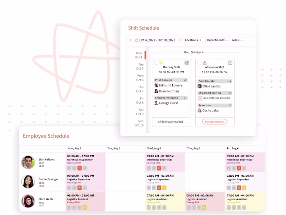Edit the Afternoon Shift card
The height and width of the screenshot is (215, 286).
click(230, 63)
